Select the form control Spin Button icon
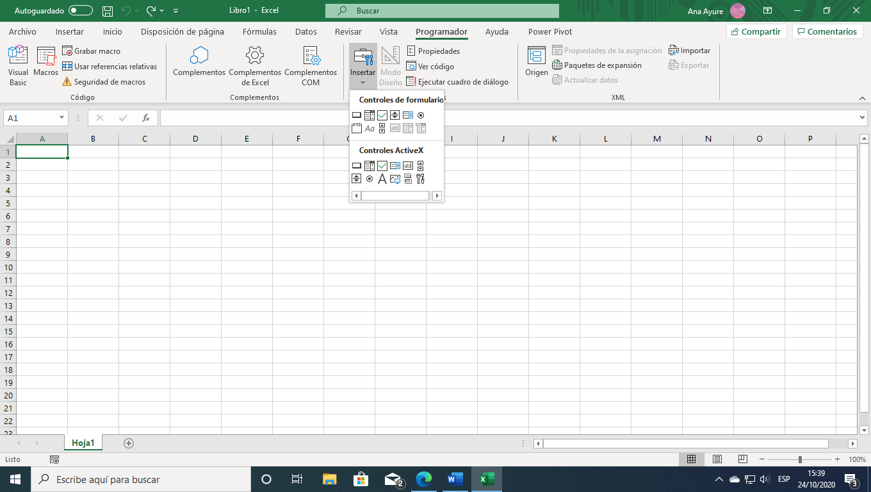This screenshot has height=492, width=871. pyautogui.click(x=395, y=115)
